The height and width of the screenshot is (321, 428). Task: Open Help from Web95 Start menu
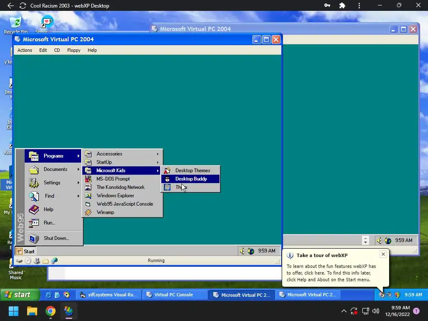click(53, 209)
